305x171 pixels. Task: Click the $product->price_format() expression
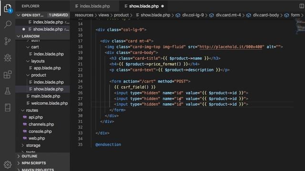153,64
